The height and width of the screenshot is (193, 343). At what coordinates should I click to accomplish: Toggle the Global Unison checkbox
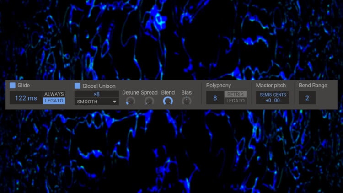click(x=77, y=86)
